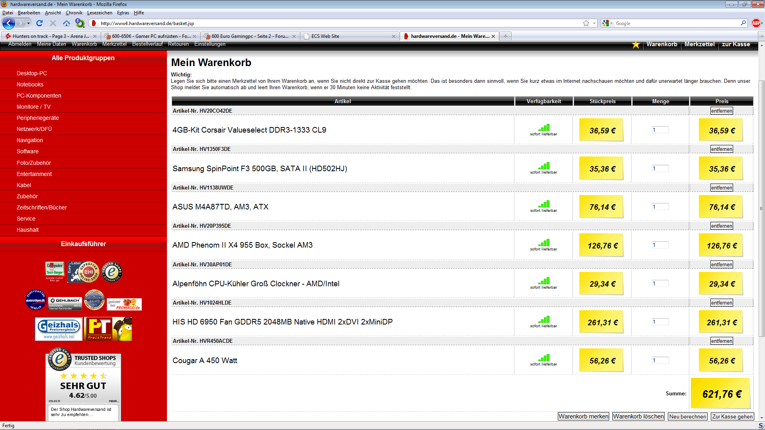Click the Neu berechnen button
Image resolution: width=765 pixels, height=430 pixels.
(688, 416)
